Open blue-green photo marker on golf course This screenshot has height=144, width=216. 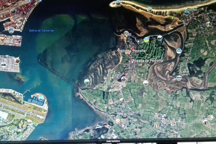coord(146,40)
